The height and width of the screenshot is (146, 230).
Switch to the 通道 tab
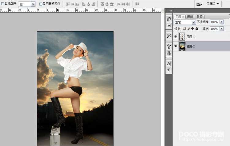[x=190, y=17]
